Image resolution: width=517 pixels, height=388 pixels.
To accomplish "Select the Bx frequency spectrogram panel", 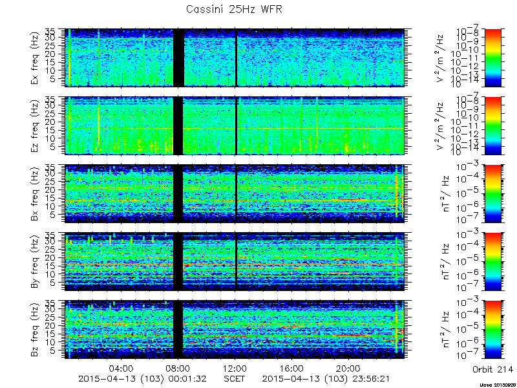I will [x=235, y=193].
